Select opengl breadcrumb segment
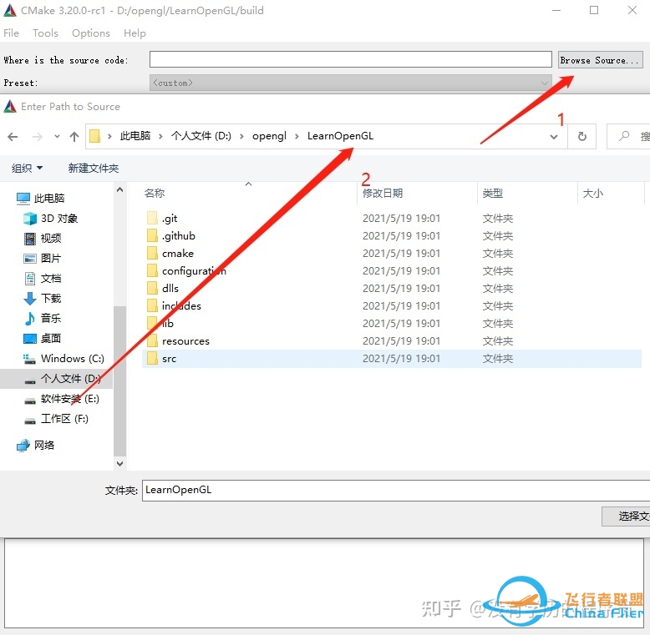Screen dimensions: 650x635 269,136
